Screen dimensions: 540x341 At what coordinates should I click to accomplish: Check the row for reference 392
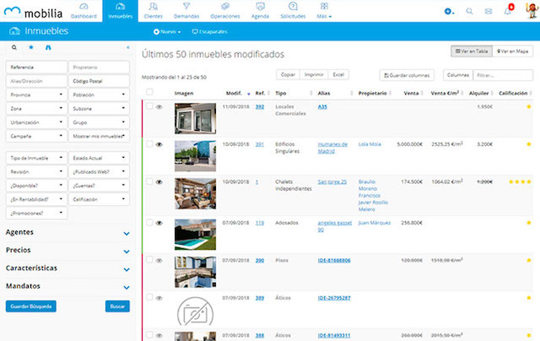pyautogui.click(x=149, y=106)
